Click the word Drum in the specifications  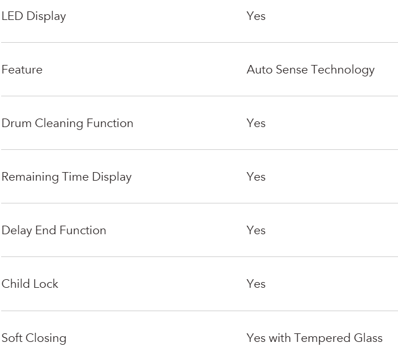(17, 123)
